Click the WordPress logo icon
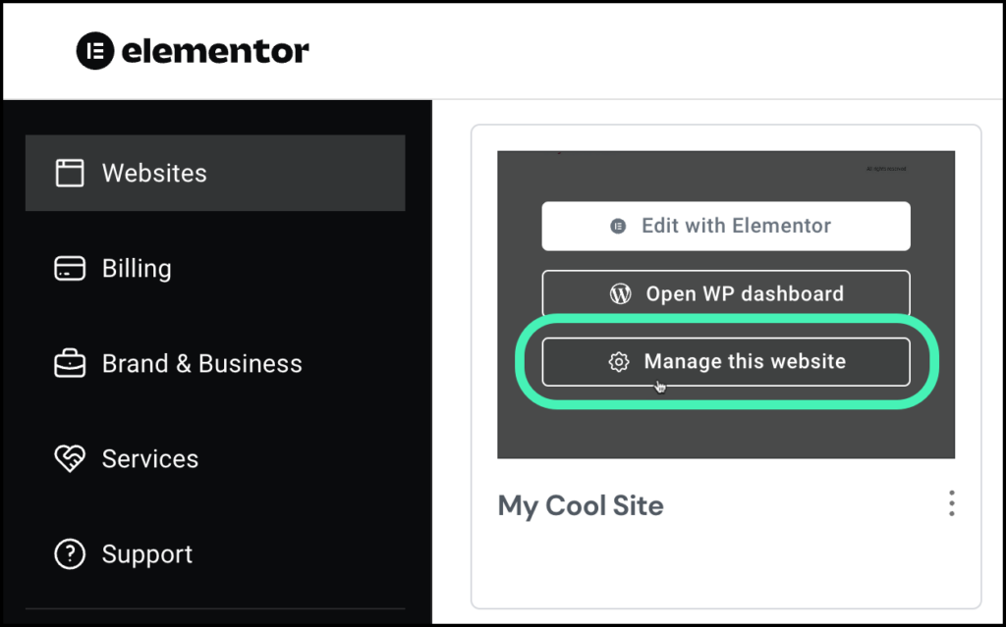The width and height of the screenshot is (1006, 627). (x=620, y=293)
